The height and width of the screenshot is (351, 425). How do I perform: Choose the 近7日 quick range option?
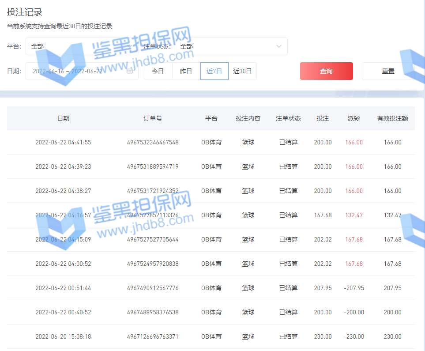click(x=214, y=71)
